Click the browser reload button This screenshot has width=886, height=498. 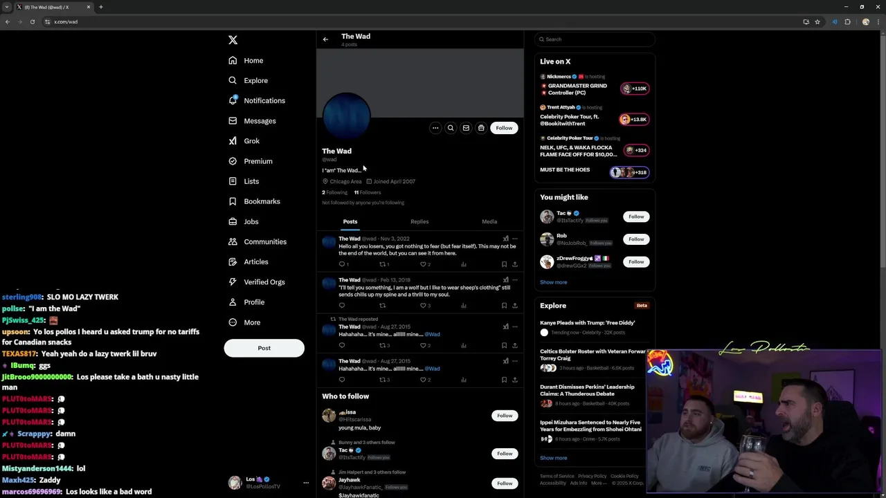32,21
